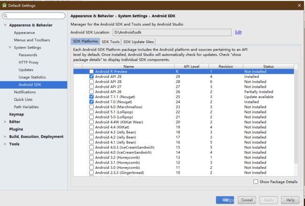Select Passwords in settings tree

coord(28,55)
